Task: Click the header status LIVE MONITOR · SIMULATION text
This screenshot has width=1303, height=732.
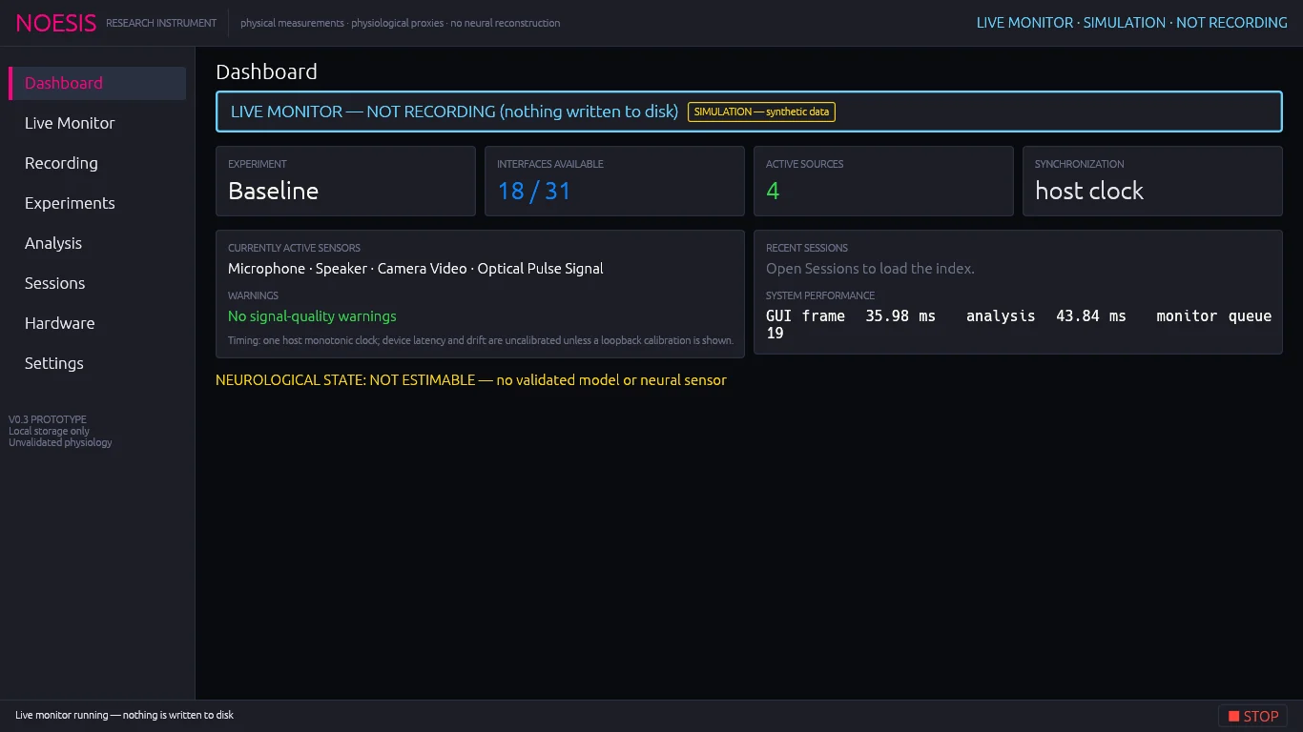Action: pyautogui.click(x=1131, y=23)
